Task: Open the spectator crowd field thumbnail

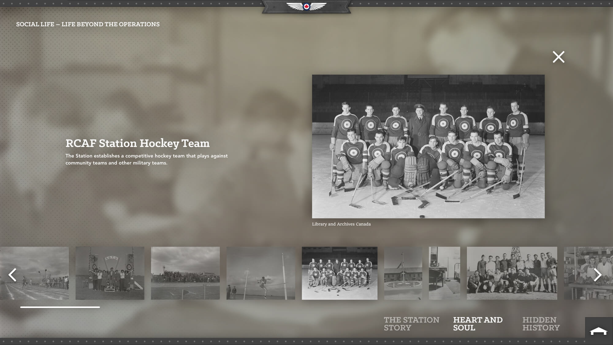Action: coord(185,273)
